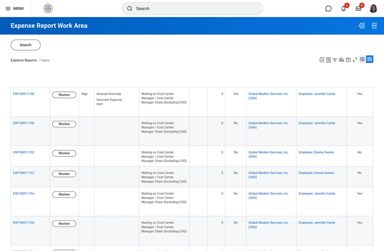
Task: Export page to PDF from header
Action: coord(374,26)
